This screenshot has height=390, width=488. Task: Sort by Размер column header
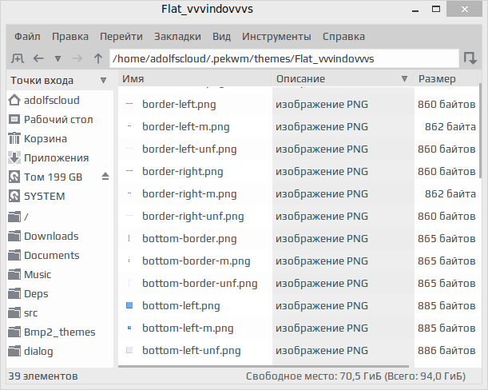click(446, 79)
